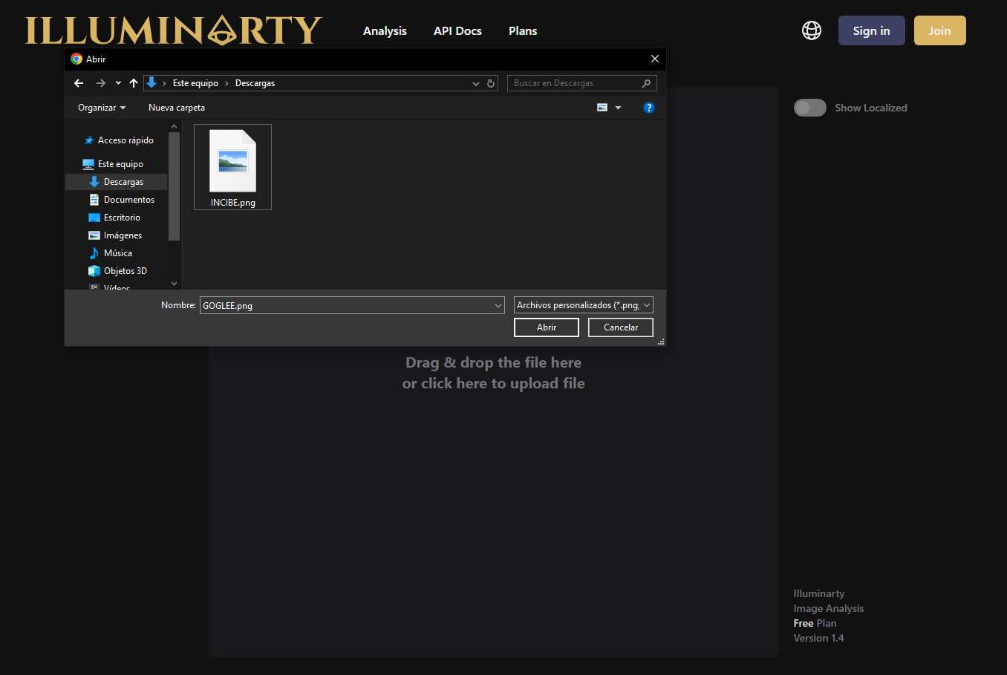Click the search magnifier in Buscar field
Screen dimensions: 1007x675
(x=646, y=83)
